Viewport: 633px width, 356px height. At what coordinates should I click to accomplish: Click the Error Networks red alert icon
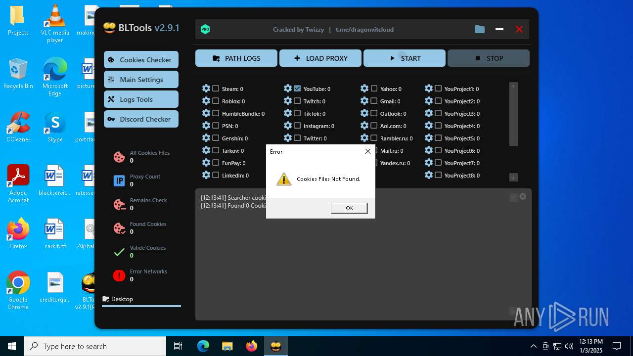click(119, 275)
